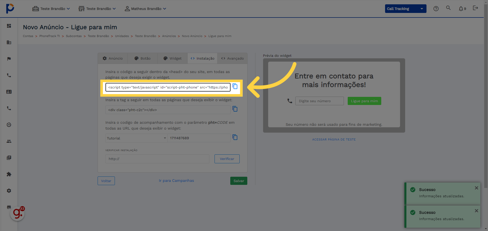Click the script code text field
This screenshot has width=488, height=231.
coord(168,87)
